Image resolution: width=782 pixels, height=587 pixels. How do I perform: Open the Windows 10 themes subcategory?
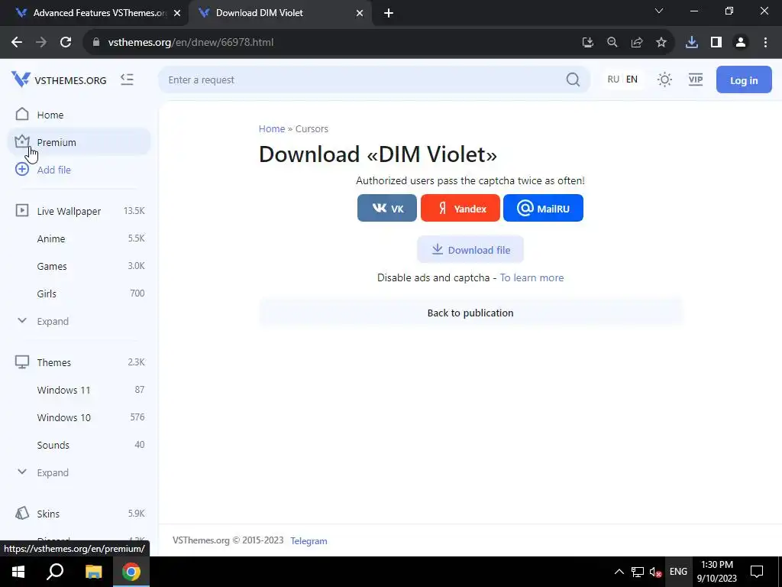(x=79, y=417)
